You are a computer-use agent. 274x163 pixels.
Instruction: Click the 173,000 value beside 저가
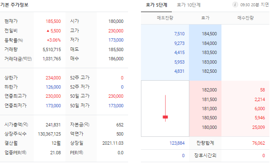[x=116, y=40]
